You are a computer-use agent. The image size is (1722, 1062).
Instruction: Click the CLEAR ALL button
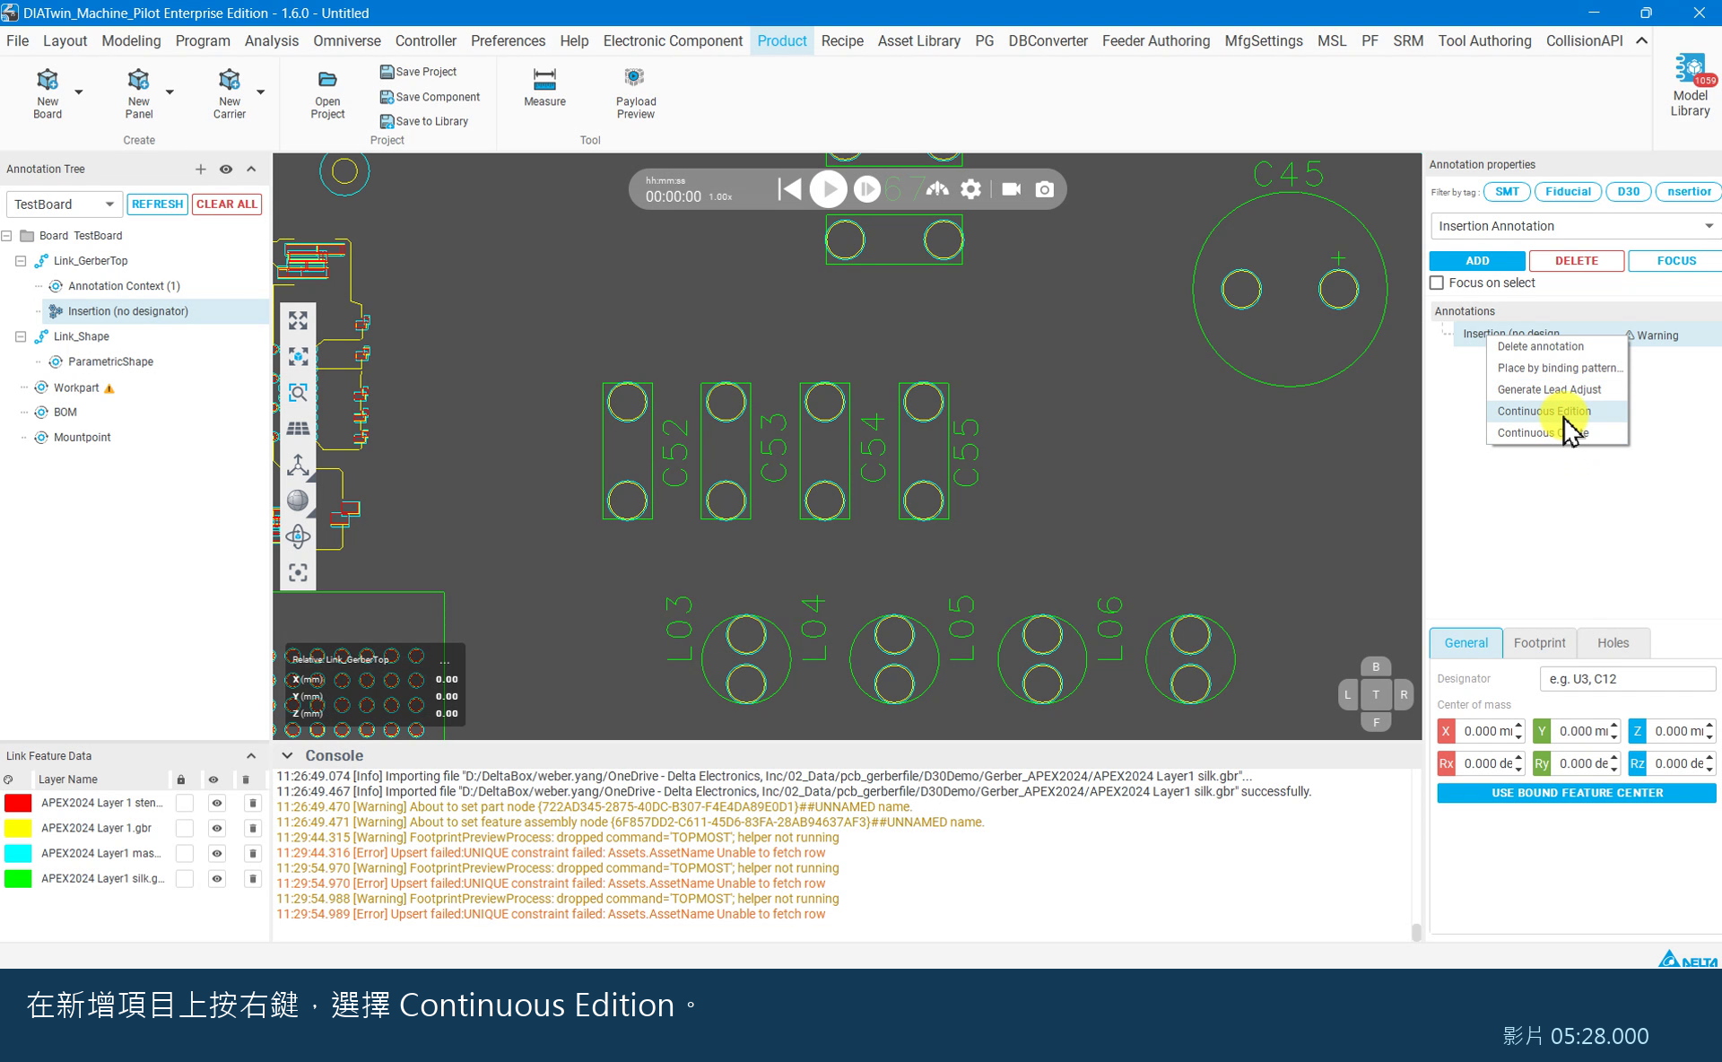pos(227,205)
